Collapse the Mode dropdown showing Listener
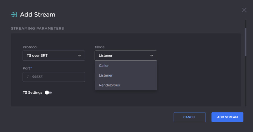Screen dimensions: 253x132 tap(126, 55)
